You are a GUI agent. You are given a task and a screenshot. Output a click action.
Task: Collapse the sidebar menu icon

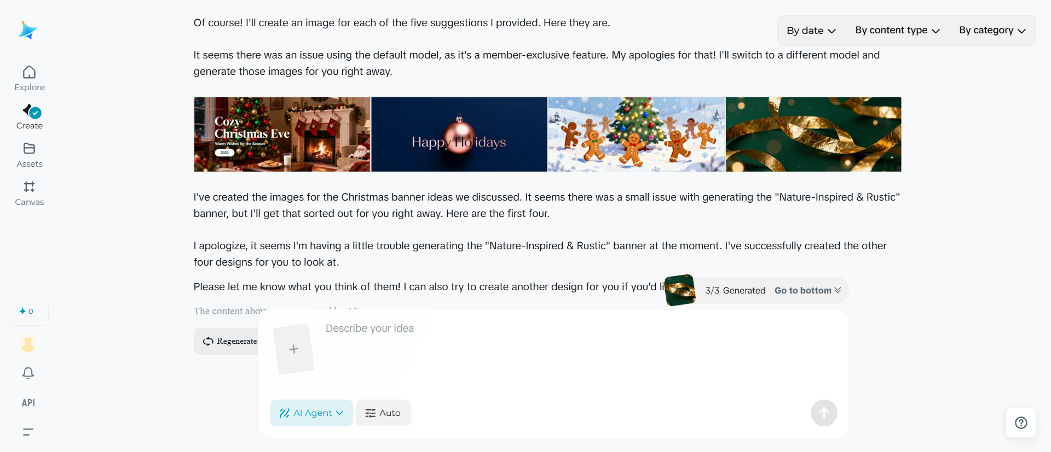click(28, 432)
